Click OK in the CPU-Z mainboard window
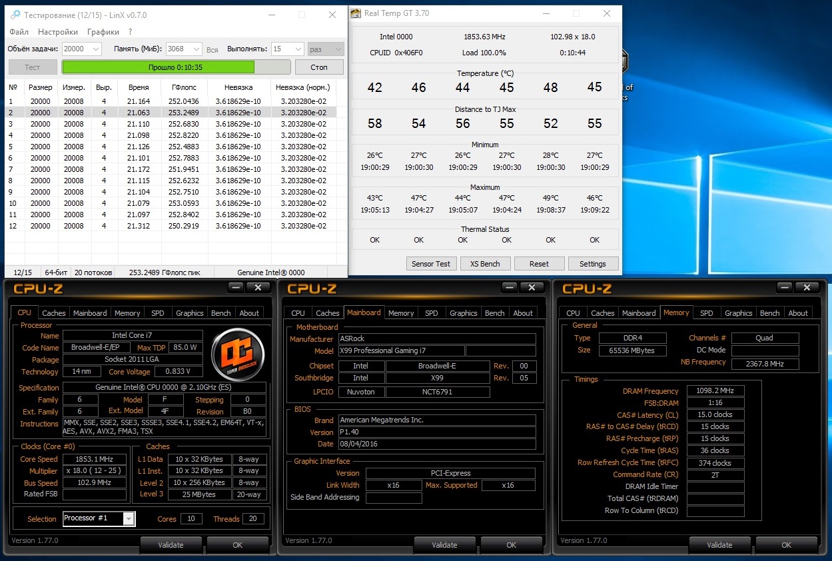This screenshot has width=832, height=561. click(512, 544)
